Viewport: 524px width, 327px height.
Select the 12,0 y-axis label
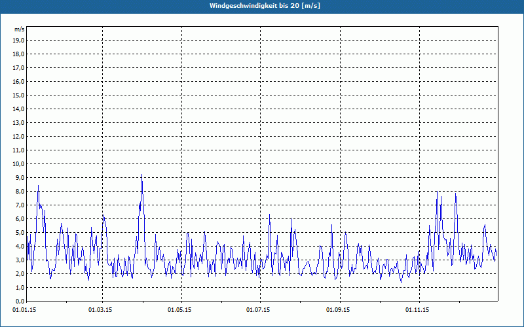point(19,137)
